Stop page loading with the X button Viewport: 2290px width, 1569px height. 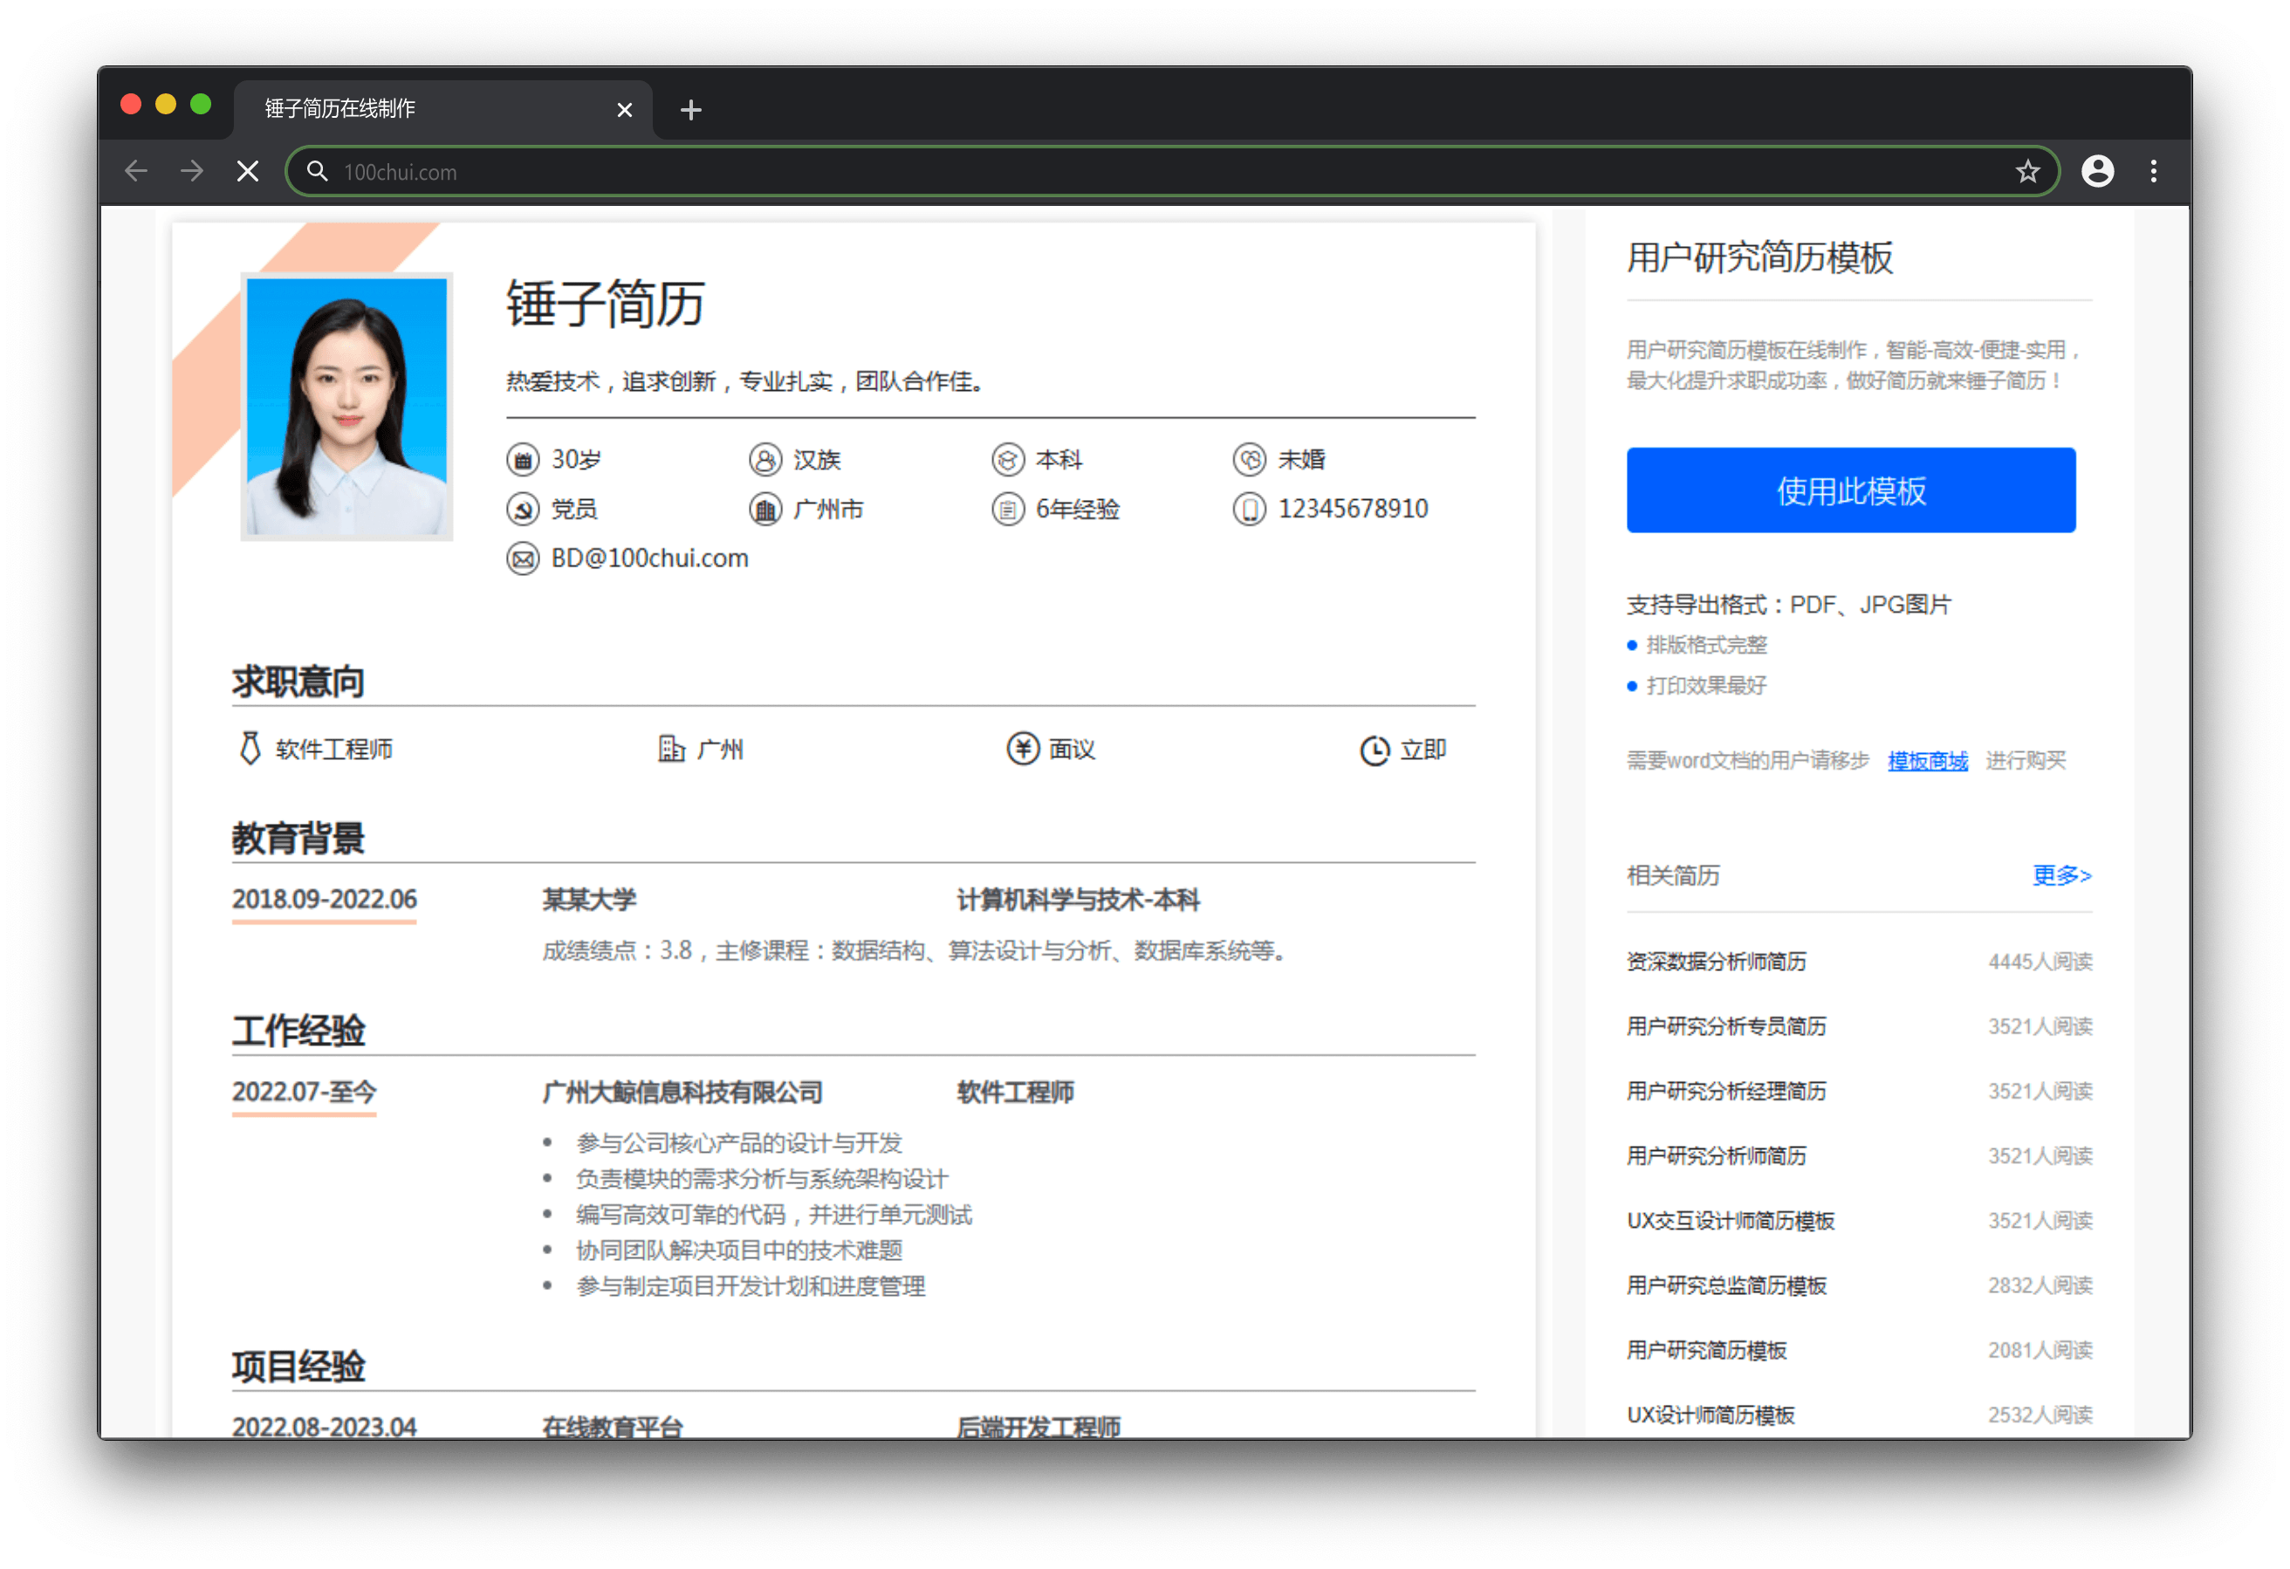[x=249, y=172]
